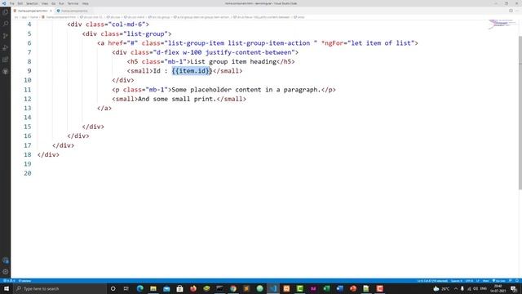Open Microsoft Store from taskbar
This screenshot has width=522, height=294.
[x=179, y=288]
